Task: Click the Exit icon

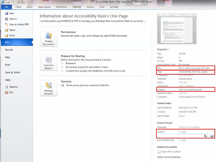Action: coord(6,92)
